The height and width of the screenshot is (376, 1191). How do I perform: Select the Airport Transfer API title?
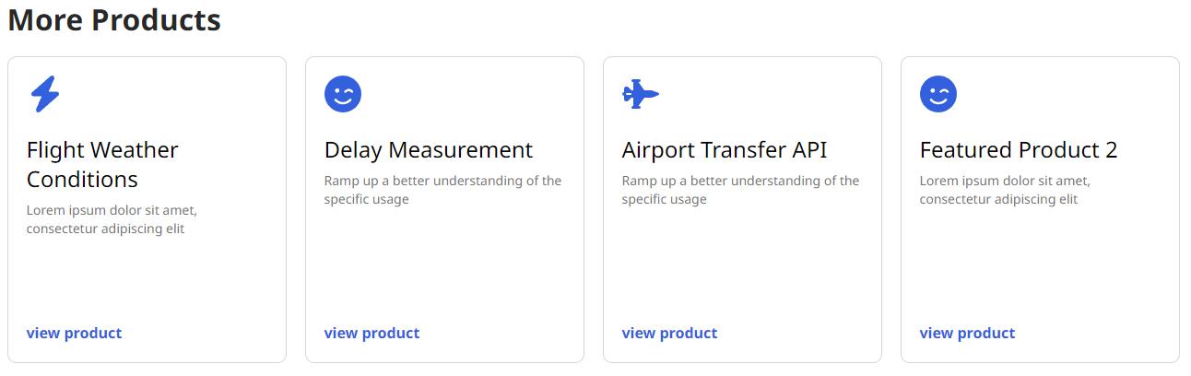(725, 150)
